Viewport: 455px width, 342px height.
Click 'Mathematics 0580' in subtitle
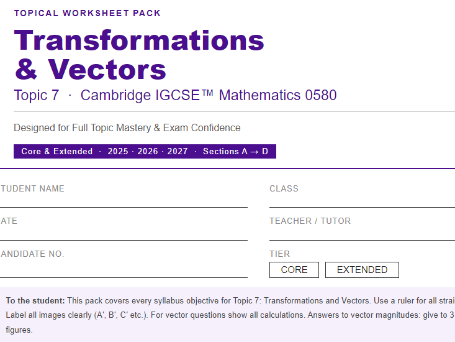tap(277, 95)
